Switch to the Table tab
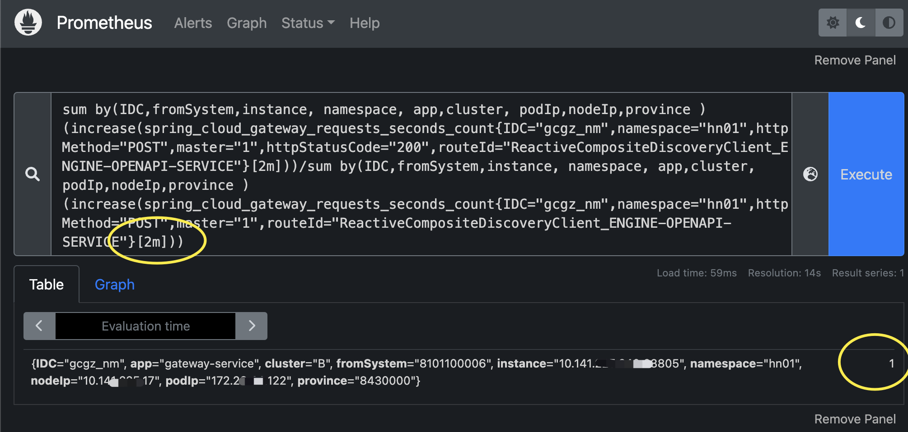The width and height of the screenshot is (908, 432). (47, 285)
